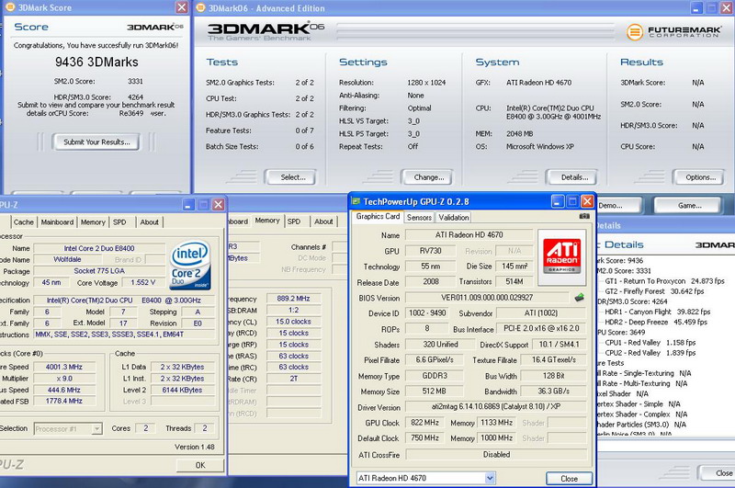This screenshot has height=488, width=735.
Task: Click the BIOS Version field
Action: point(487,297)
